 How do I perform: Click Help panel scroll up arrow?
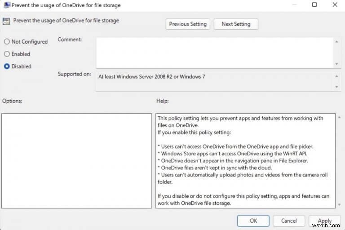pos(339,118)
